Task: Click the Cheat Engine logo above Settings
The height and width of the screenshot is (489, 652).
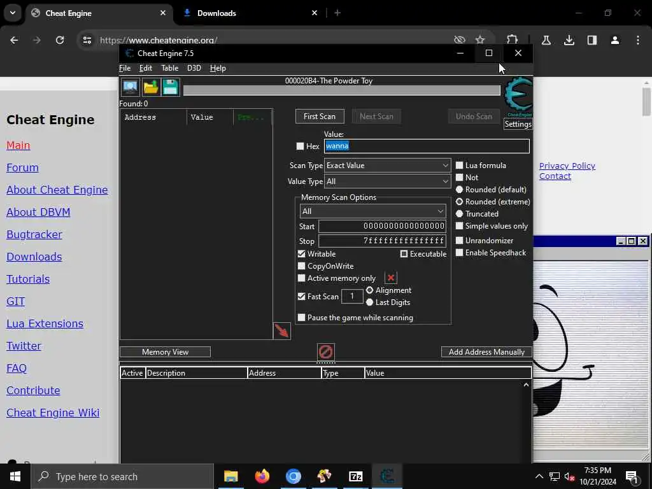Action: click(x=518, y=97)
